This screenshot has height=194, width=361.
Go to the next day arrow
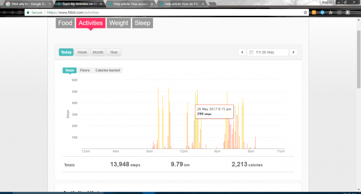click(x=293, y=52)
